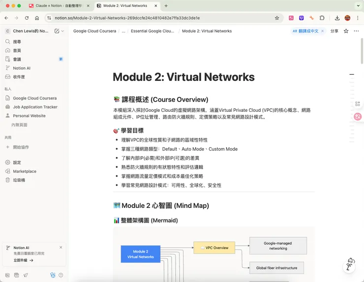Click the Global fiber infrastructure diagram node

pos(276,268)
